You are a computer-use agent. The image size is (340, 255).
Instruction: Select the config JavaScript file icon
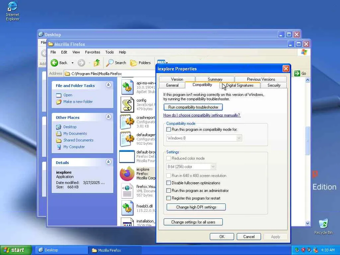[127, 105]
